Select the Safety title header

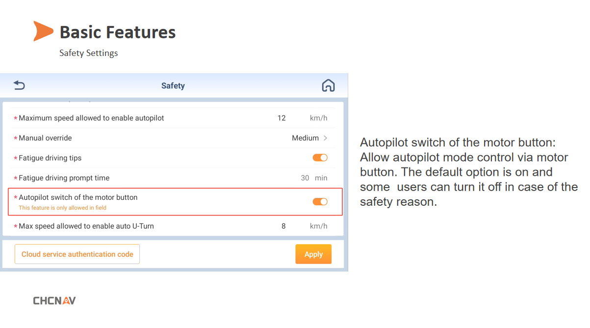173,86
